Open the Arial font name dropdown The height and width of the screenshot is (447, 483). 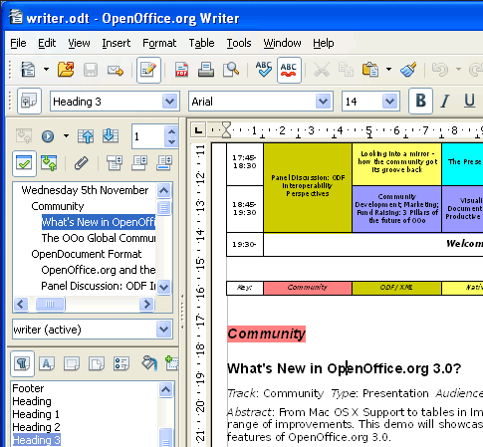pos(324,102)
